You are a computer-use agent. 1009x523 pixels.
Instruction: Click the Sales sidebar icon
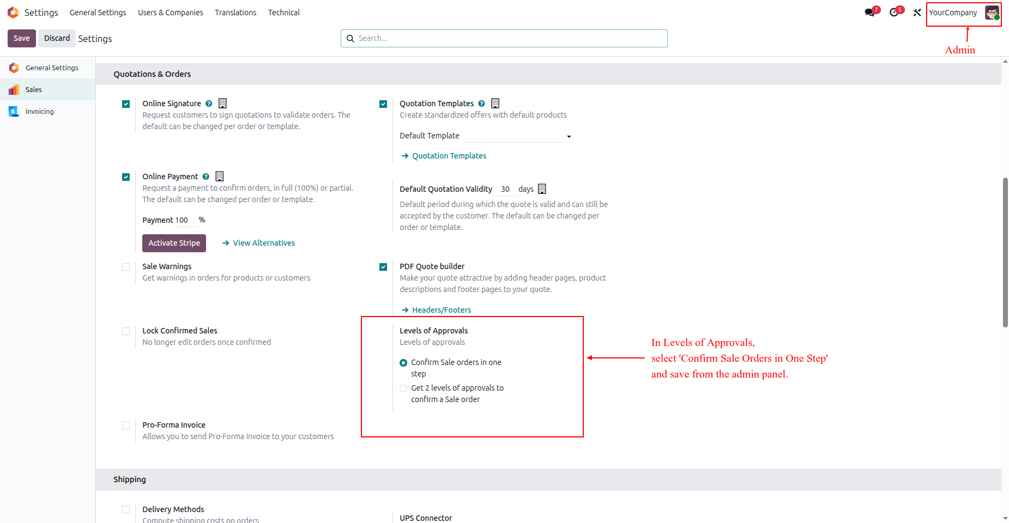pyautogui.click(x=14, y=89)
